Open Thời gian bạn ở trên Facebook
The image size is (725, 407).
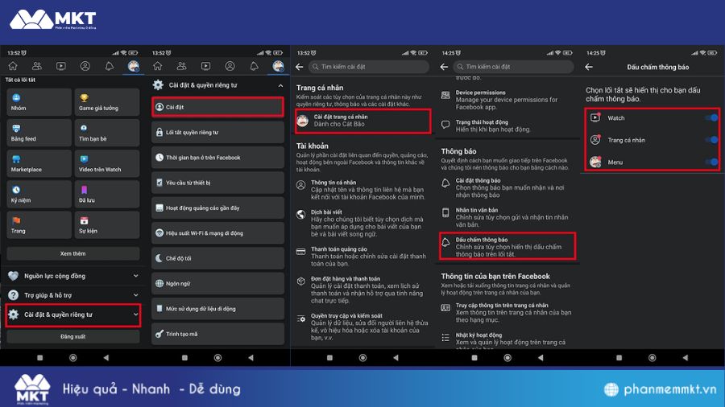pos(217,158)
